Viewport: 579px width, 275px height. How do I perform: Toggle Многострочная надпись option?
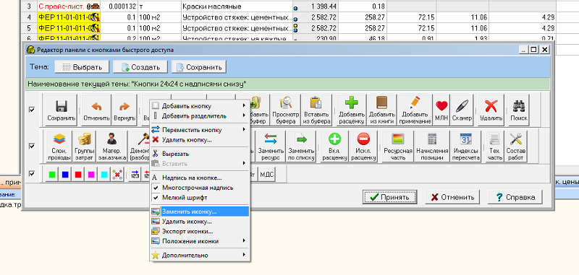coord(200,188)
